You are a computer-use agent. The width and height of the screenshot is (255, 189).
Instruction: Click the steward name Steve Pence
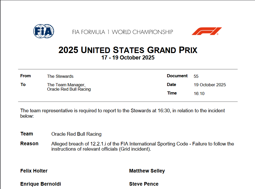(x=144, y=184)
